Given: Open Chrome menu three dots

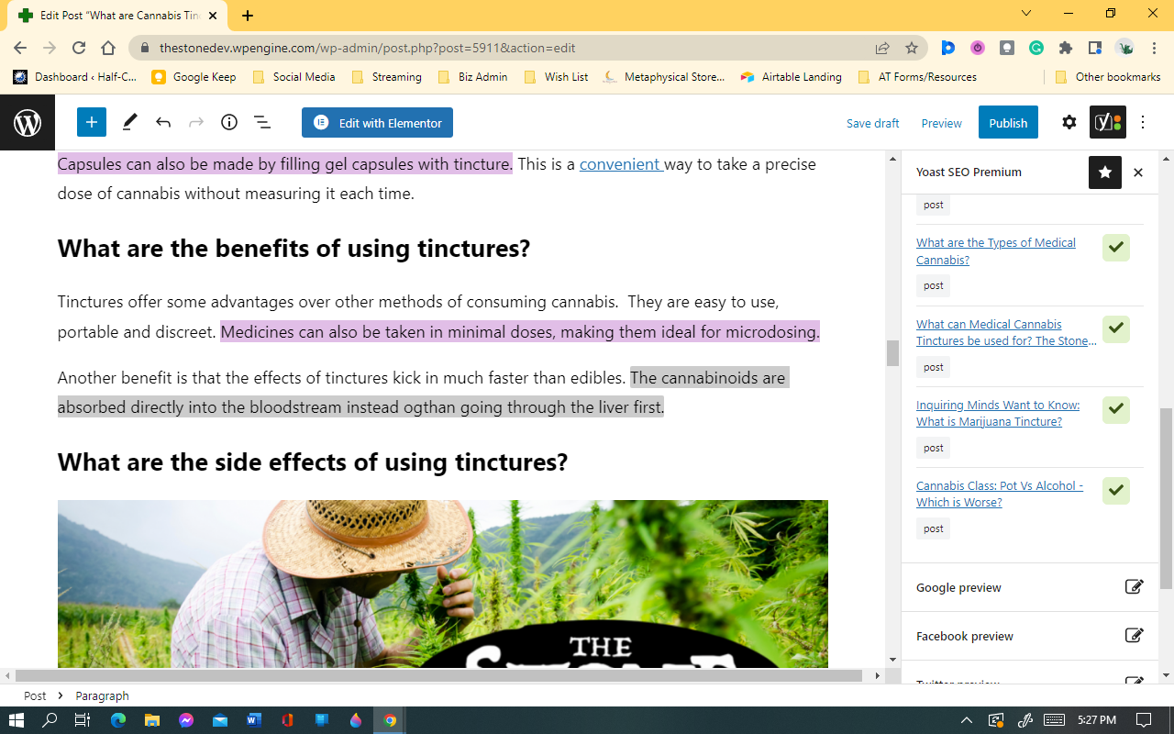Looking at the screenshot, I should click(1154, 48).
